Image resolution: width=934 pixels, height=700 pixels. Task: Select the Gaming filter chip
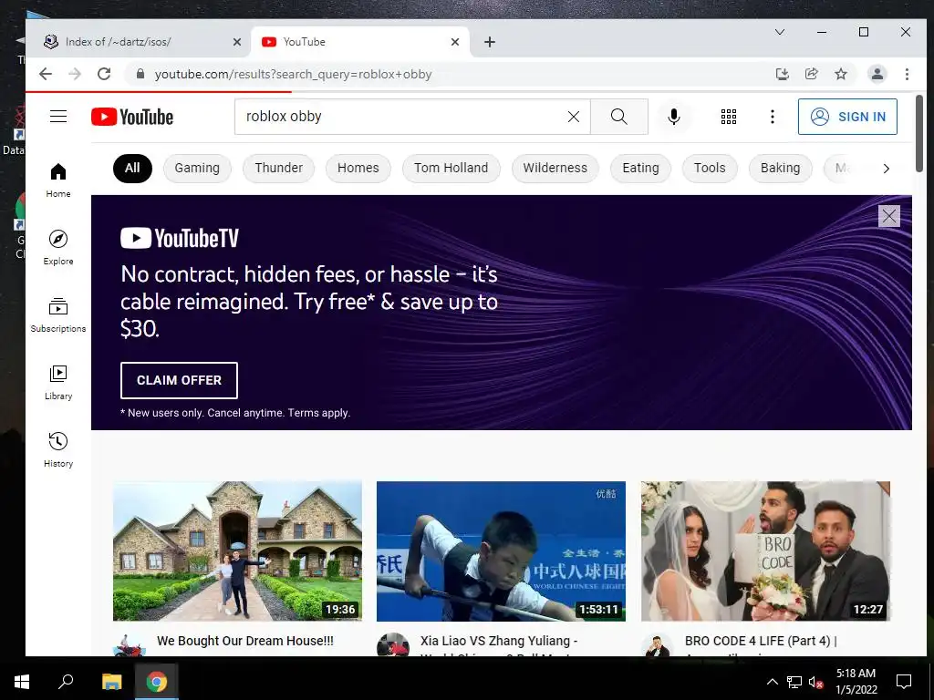coord(197,168)
